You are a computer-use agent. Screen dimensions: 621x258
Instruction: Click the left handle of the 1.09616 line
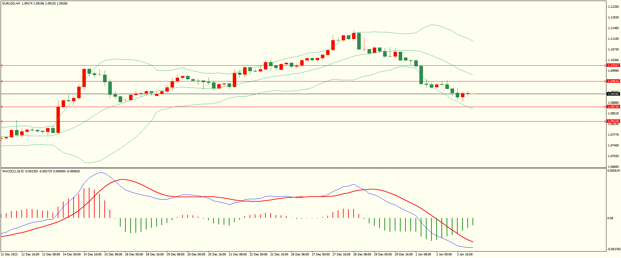[2, 81]
